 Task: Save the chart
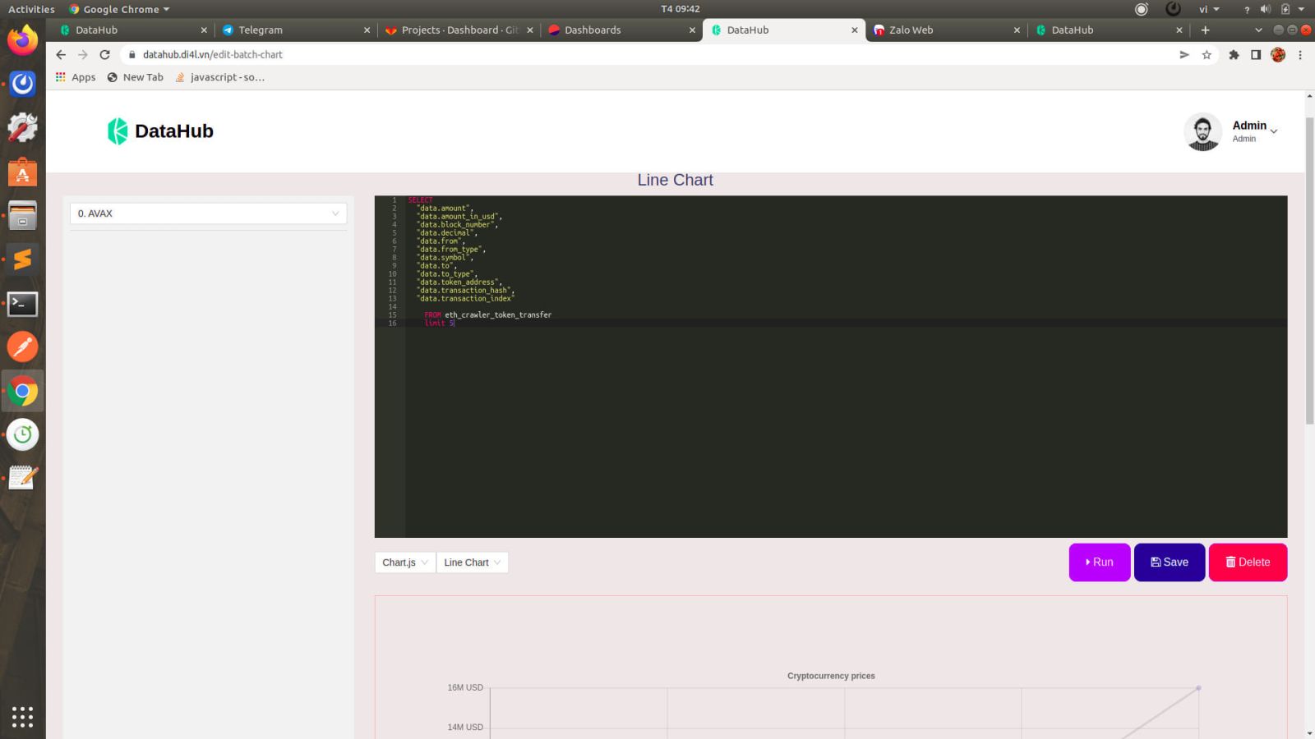[x=1169, y=562]
